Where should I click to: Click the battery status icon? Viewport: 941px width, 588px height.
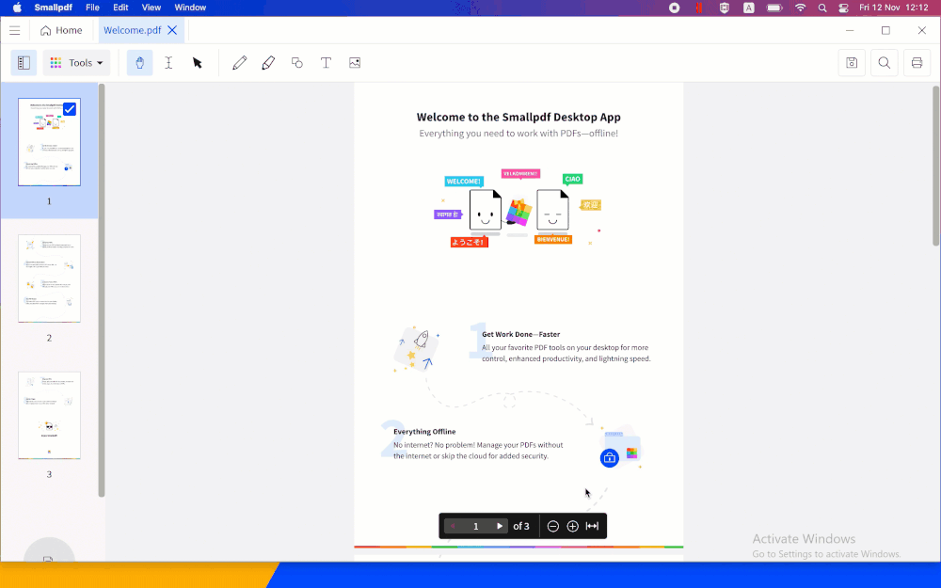(x=774, y=8)
